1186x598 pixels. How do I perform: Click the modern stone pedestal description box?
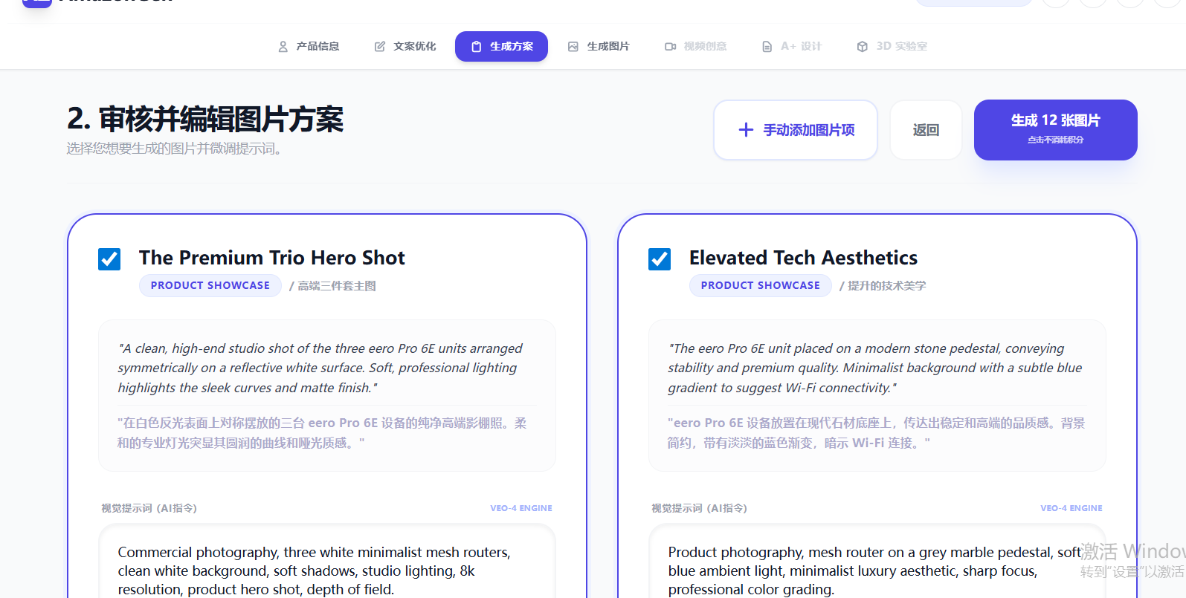point(877,395)
